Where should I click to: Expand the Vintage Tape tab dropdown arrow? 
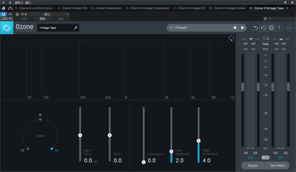click(x=287, y=8)
